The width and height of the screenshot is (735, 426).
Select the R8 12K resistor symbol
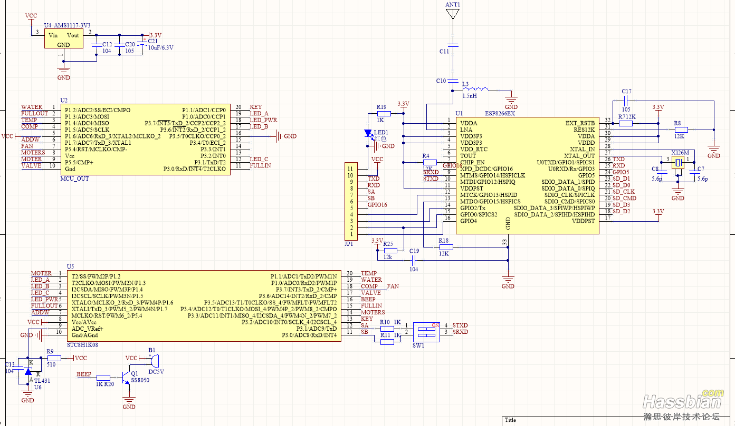pos(681,130)
